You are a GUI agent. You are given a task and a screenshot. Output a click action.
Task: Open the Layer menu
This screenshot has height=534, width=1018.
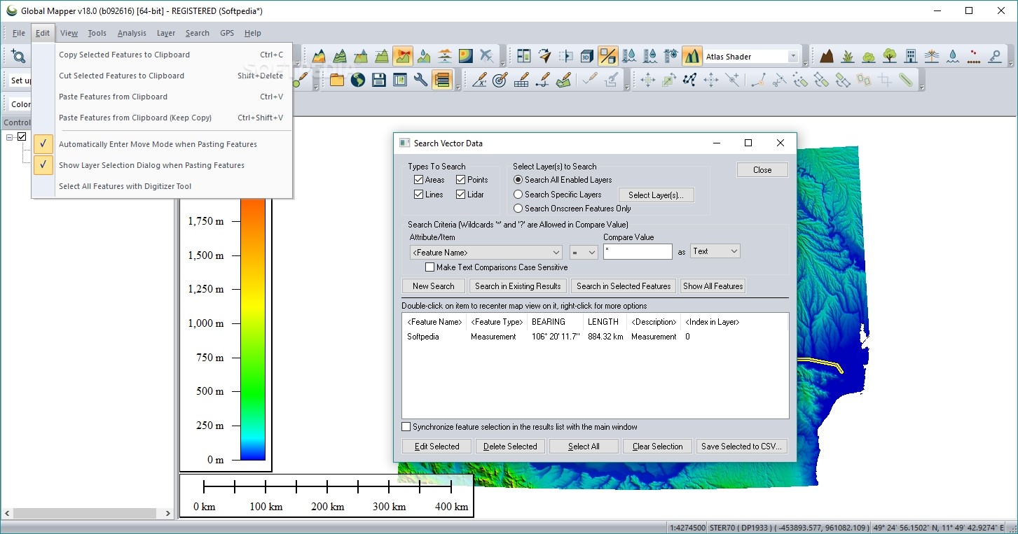[x=166, y=33]
